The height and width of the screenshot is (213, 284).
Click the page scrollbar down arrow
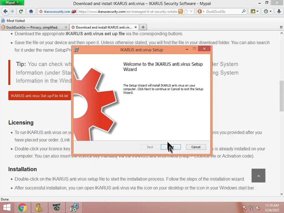(x=282, y=194)
